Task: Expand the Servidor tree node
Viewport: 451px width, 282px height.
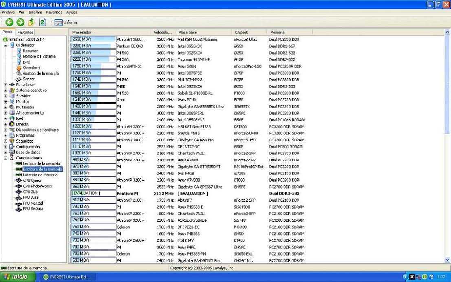Action: 5,96
